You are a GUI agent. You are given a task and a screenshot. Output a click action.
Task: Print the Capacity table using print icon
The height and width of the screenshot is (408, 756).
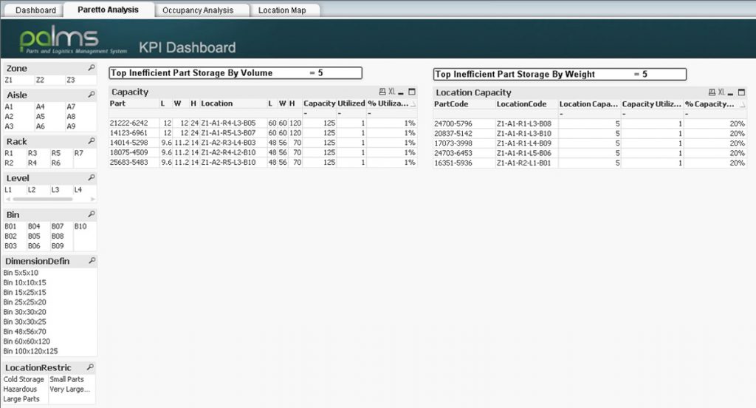(x=382, y=92)
